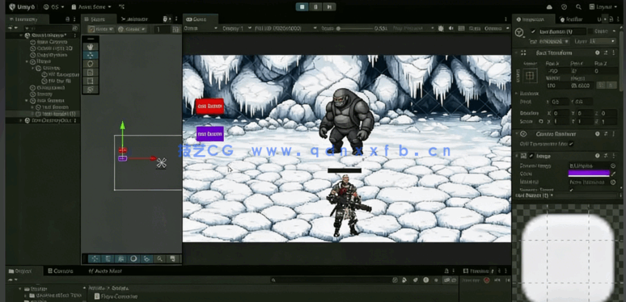Select the highlighted Test Button (1) Hierarchy row

click(x=43, y=114)
